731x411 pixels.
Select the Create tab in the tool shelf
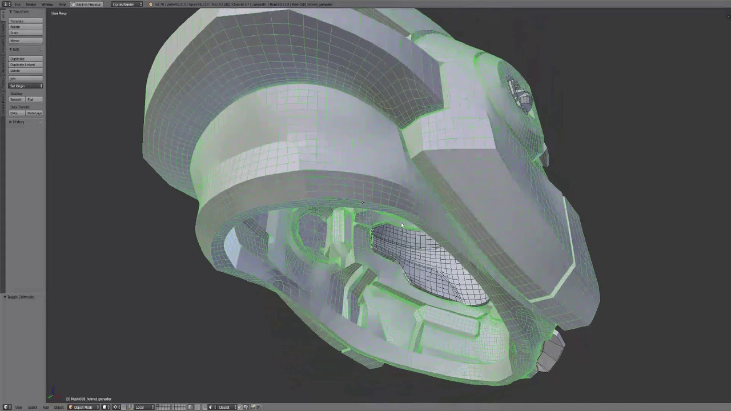point(3,29)
